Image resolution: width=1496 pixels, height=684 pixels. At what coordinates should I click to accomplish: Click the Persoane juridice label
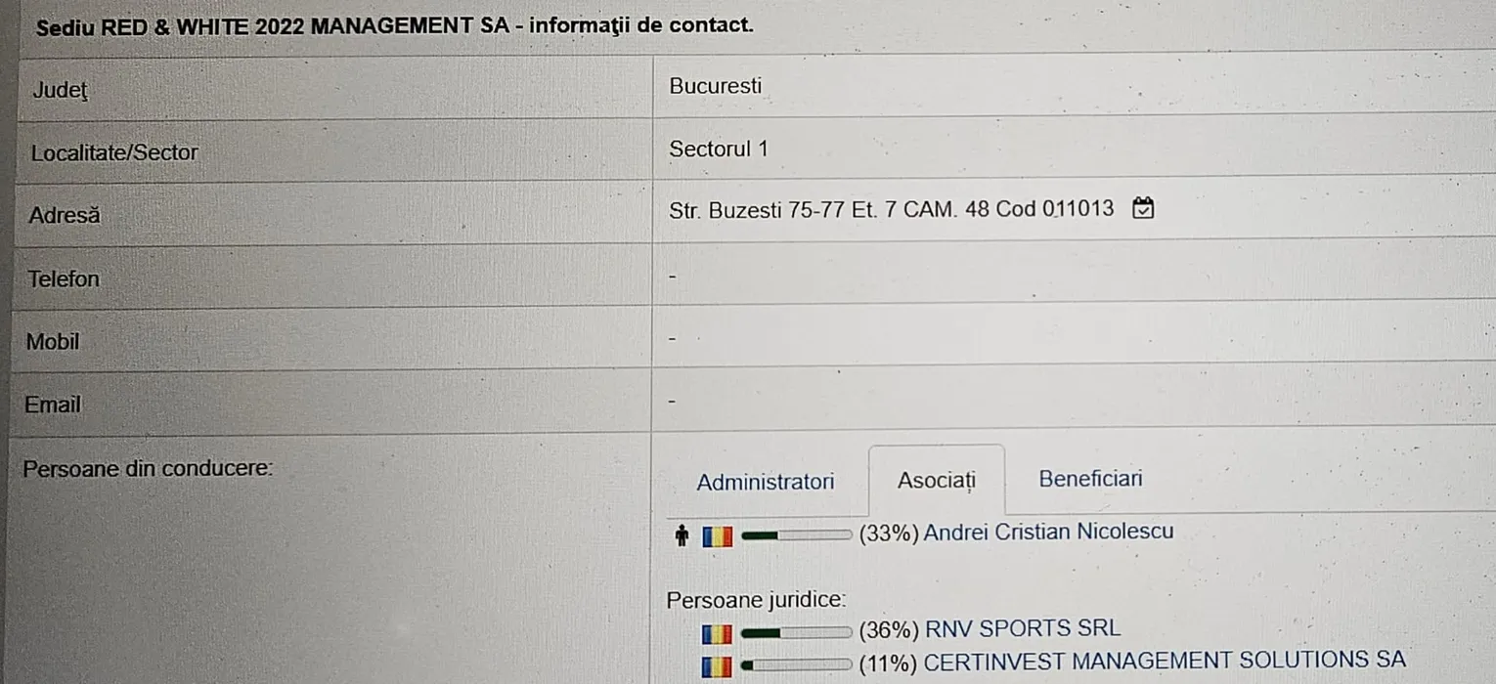(x=756, y=601)
